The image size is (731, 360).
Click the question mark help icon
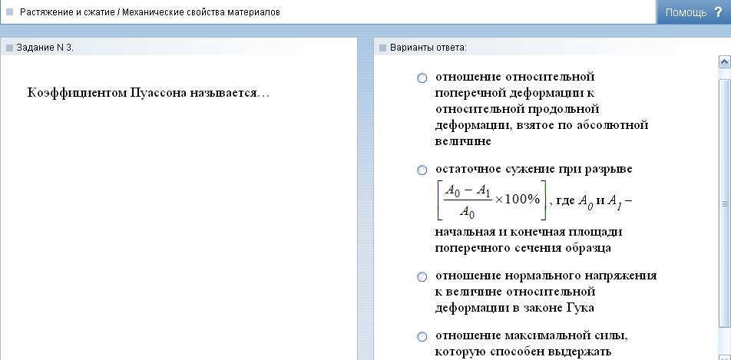pyautogui.click(x=718, y=12)
